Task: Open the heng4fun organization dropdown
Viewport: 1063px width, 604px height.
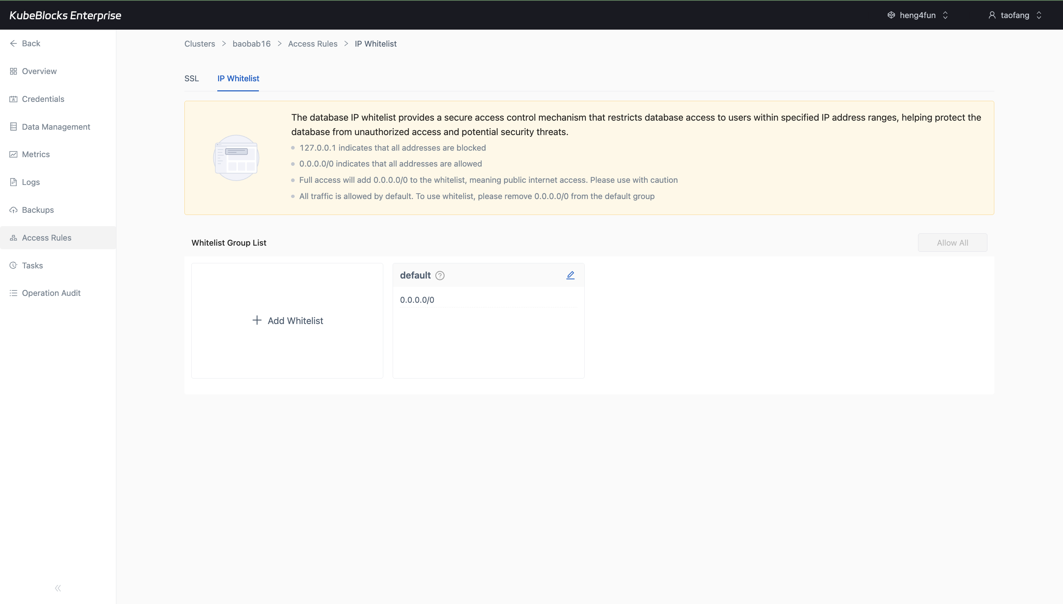Action: click(x=918, y=15)
